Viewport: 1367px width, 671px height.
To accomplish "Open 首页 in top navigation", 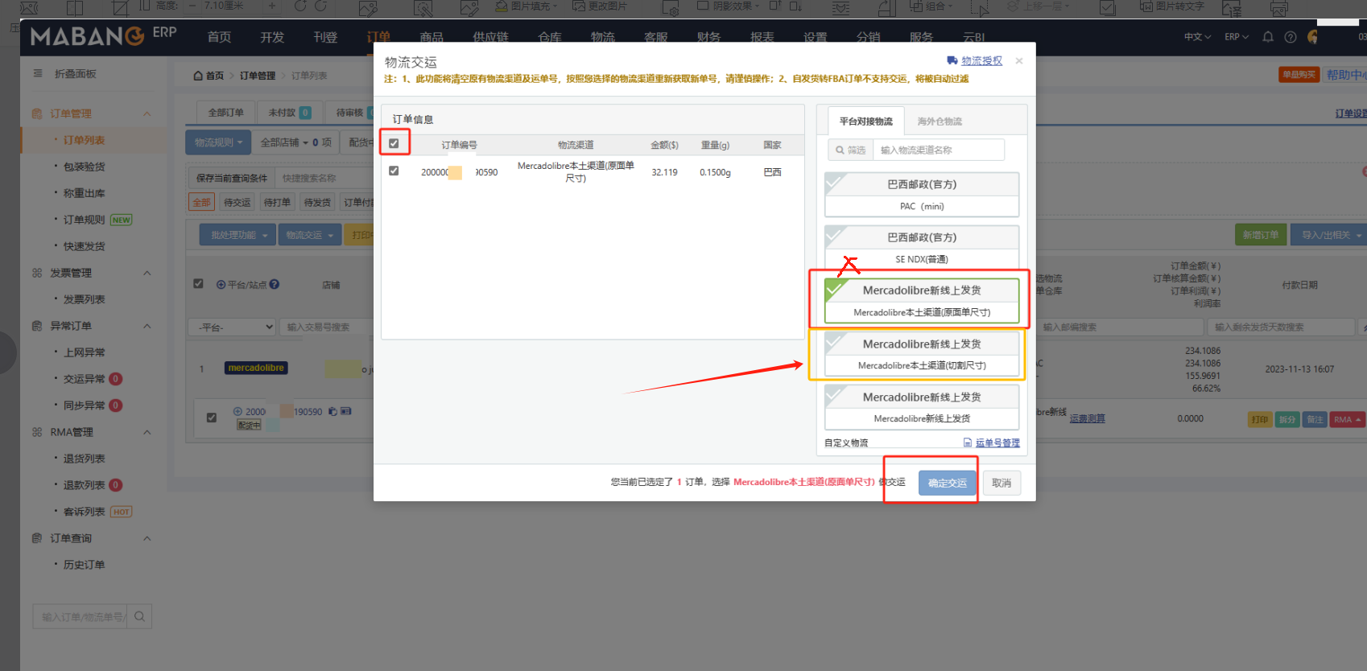I will pos(219,37).
